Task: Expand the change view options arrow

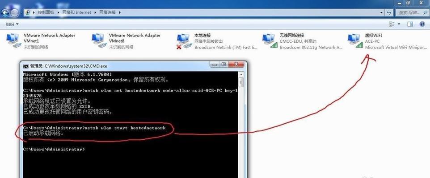Action: coord(399,24)
